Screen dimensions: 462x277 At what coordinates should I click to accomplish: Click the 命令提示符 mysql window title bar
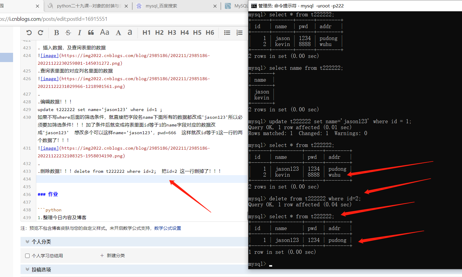click(x=355, y=6)
